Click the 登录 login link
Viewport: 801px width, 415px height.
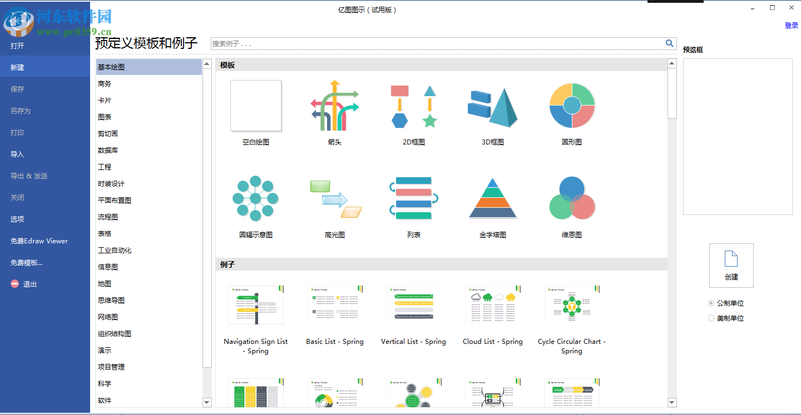[x=792, y=26]
